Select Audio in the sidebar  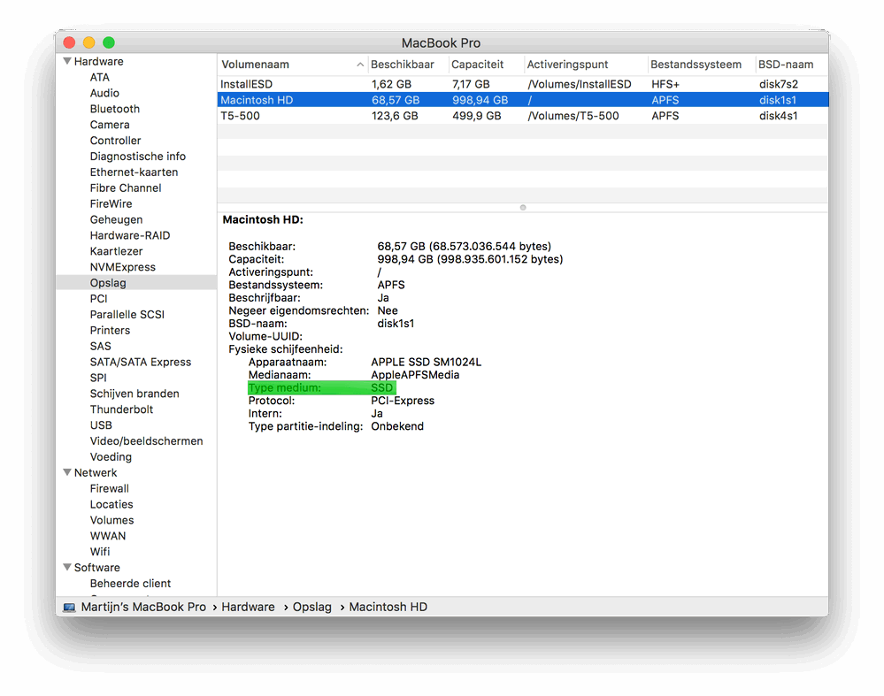pyautogui.click(x=104, y=93)
